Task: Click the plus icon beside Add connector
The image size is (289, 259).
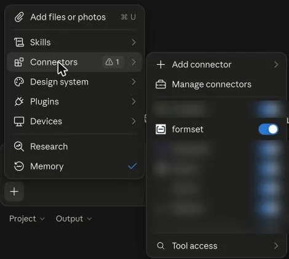Action: click(x=161, y=65)
